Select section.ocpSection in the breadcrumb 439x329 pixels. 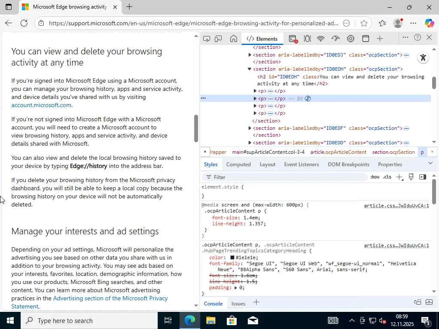[394, 152]
